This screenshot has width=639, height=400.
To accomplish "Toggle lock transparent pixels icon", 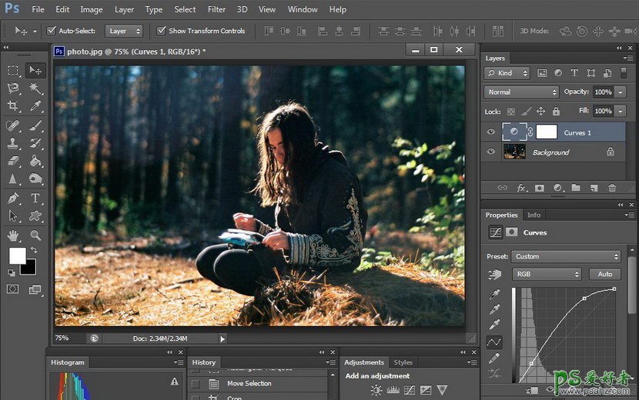I will click(x=510, y=112).
